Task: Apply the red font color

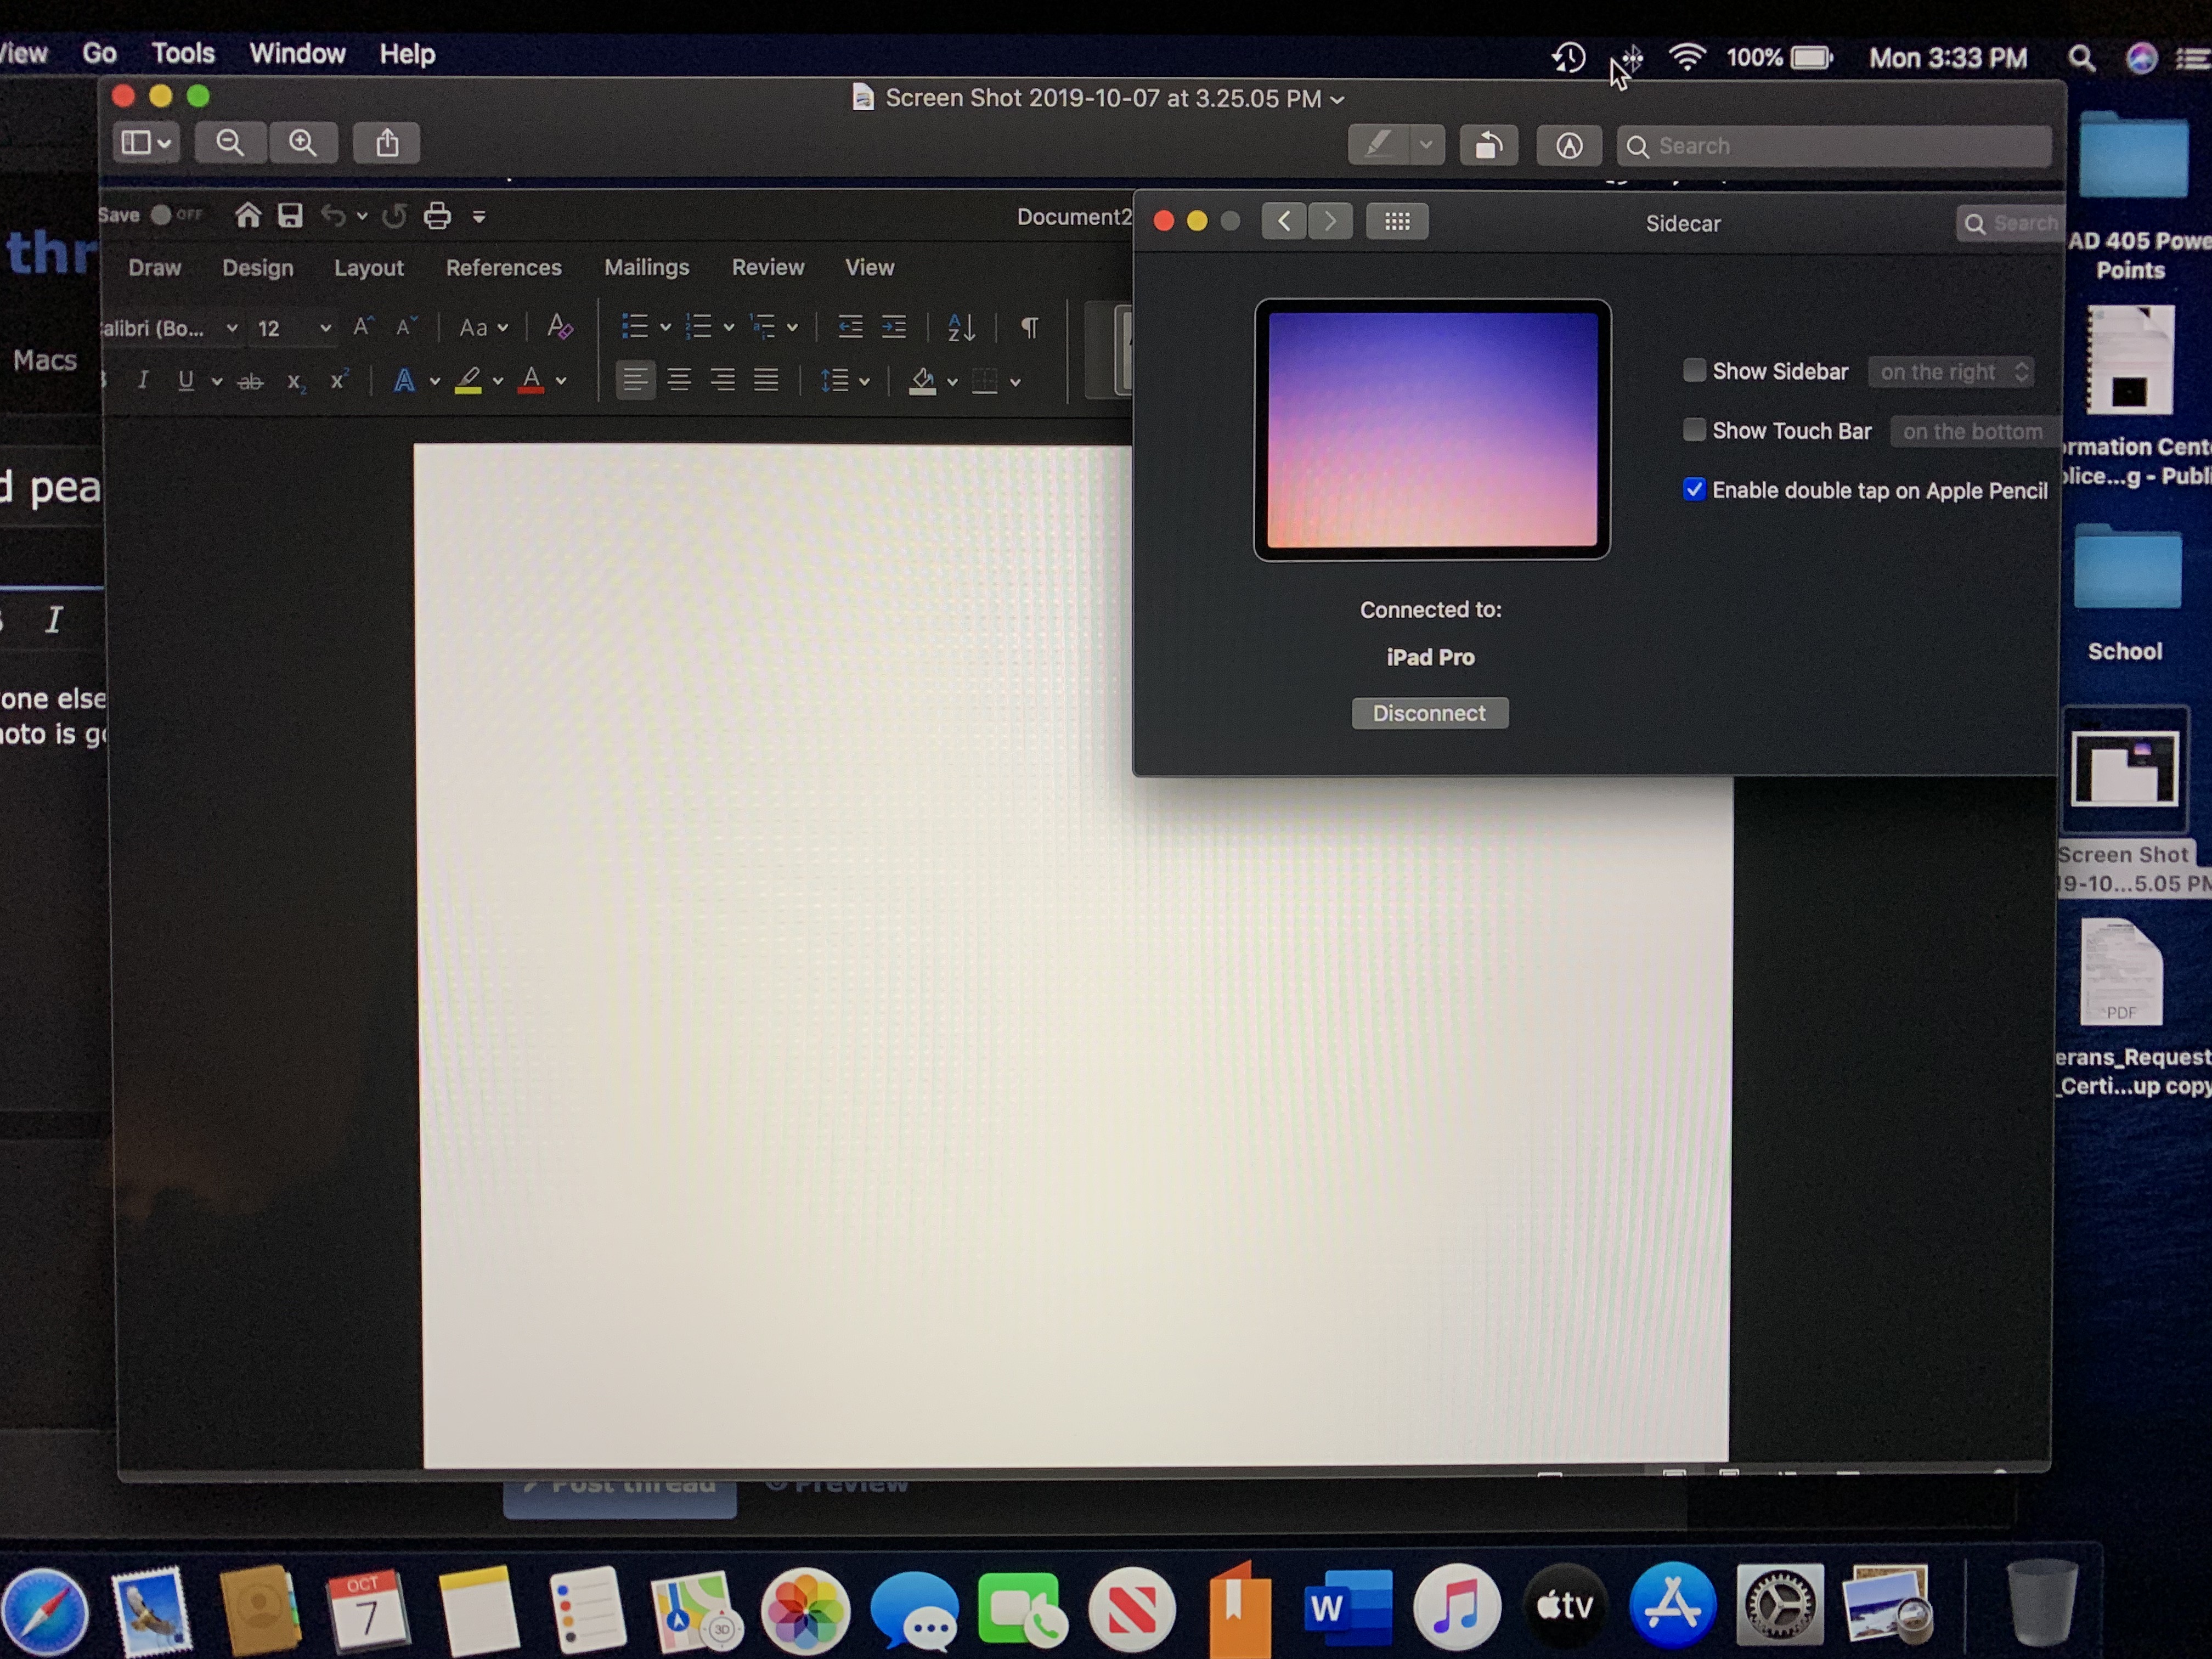Action: pyautogui.click(x=531, y=381)
